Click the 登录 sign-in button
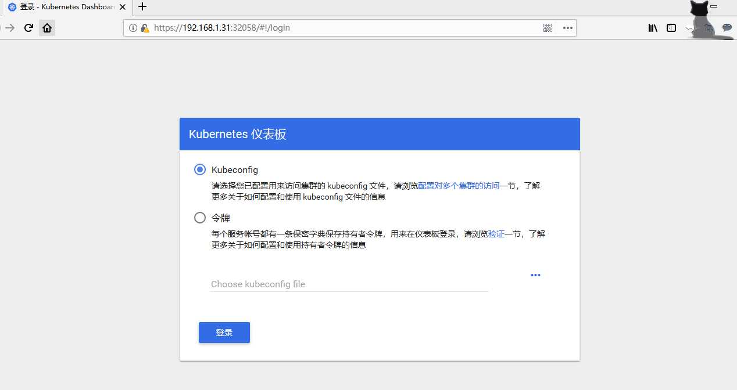The image size is (737, 390). point(224,333)
